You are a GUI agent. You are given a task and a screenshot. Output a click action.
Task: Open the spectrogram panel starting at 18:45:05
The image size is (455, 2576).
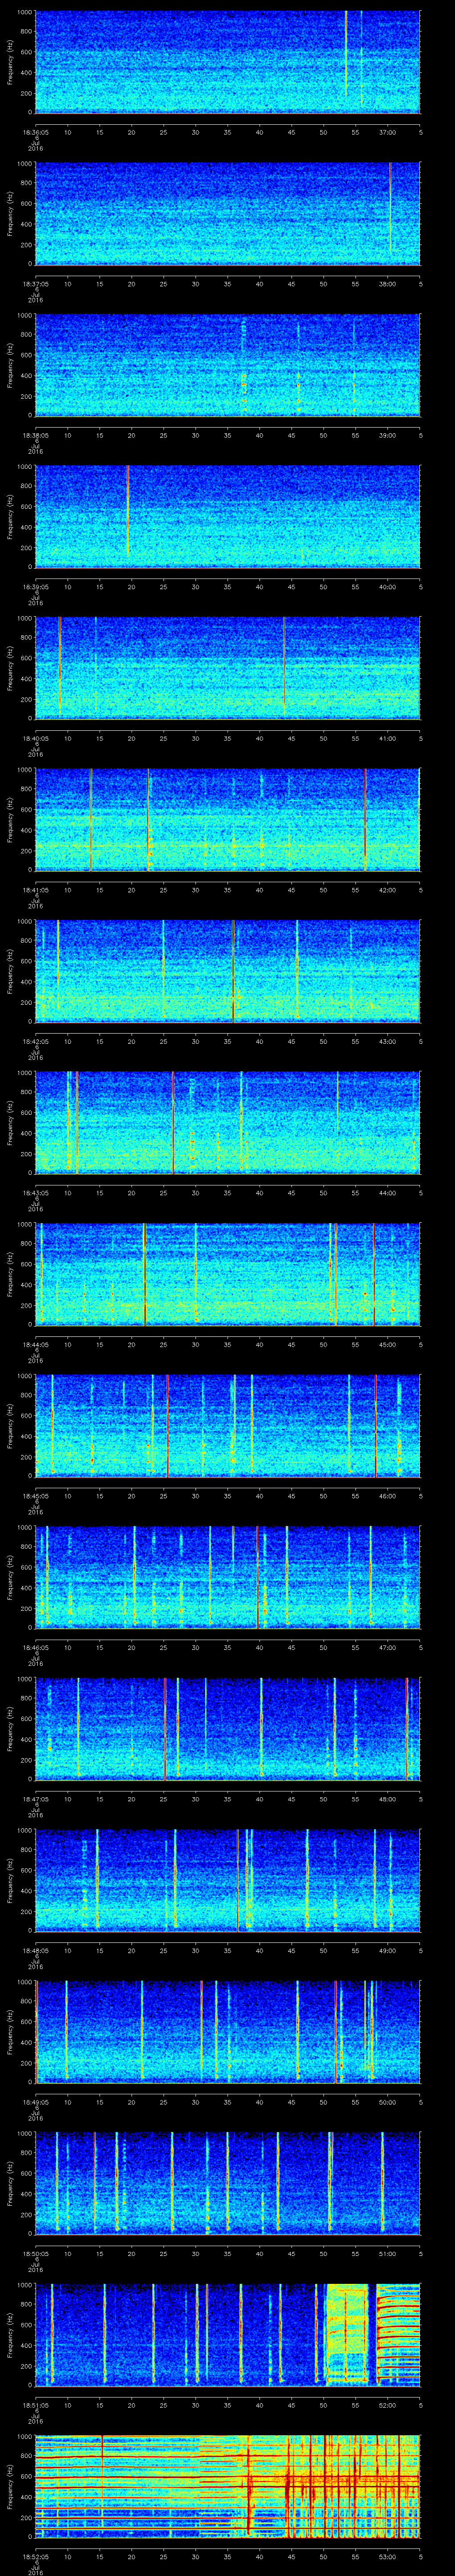(x=227, y=1426)
